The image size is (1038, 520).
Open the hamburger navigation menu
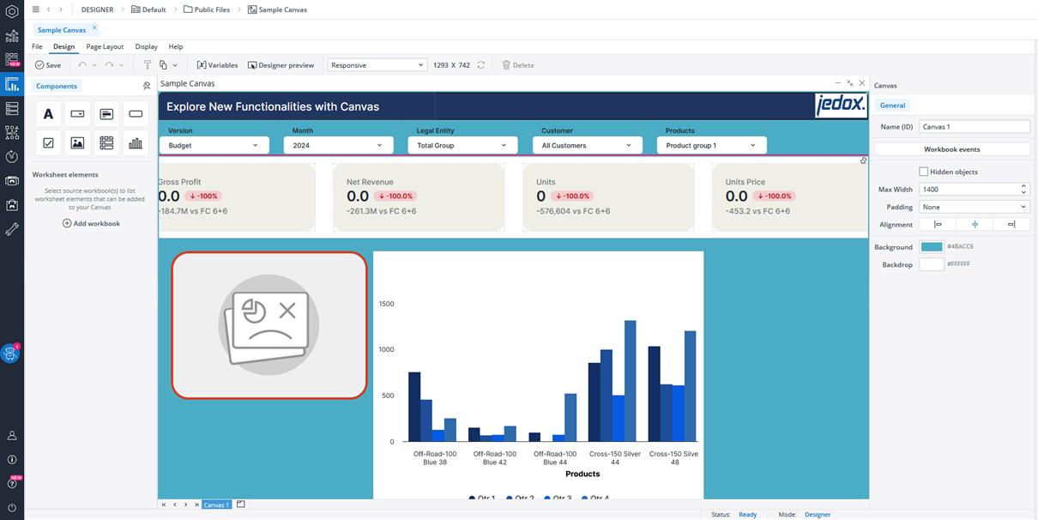pos(35,9)
